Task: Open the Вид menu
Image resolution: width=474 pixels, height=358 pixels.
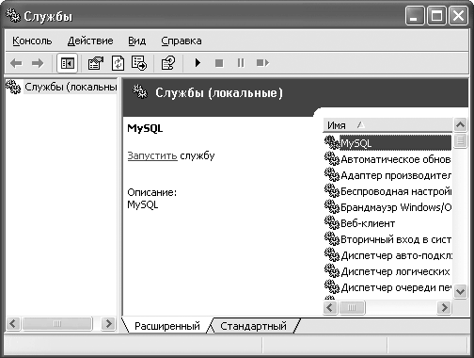Action: point(137,41)
